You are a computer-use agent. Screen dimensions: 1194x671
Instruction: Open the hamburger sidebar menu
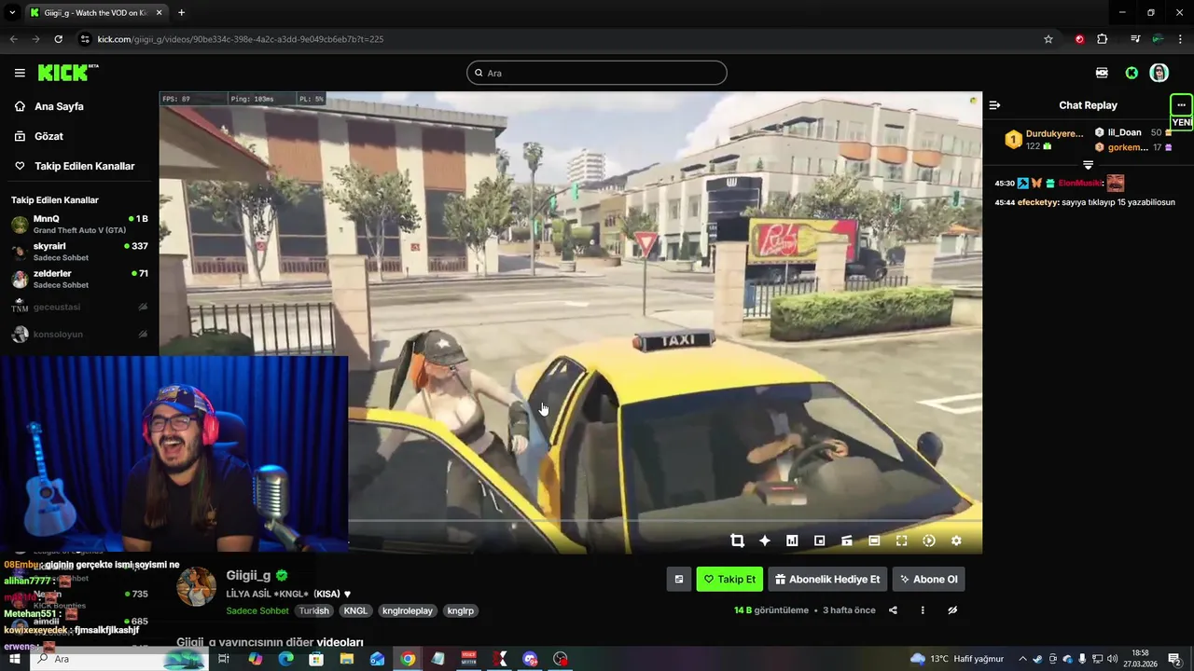(x=20, y=73)
